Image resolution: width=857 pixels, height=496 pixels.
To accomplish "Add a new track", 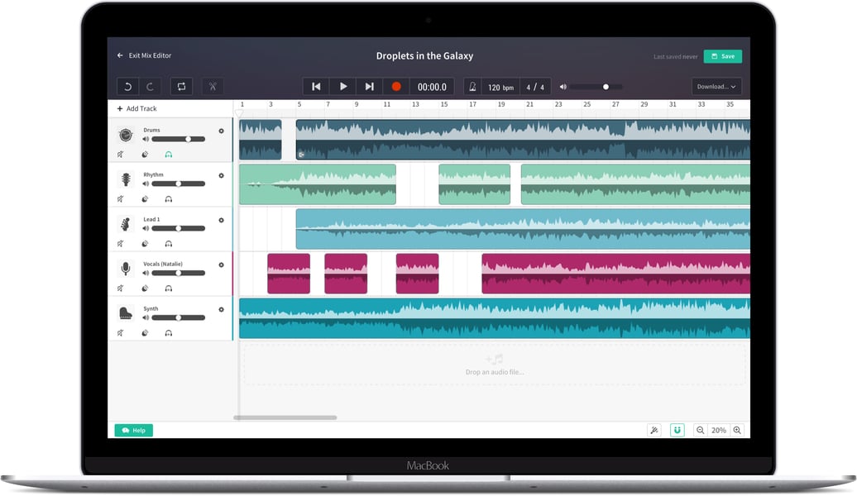I will (x=136, y=108).
